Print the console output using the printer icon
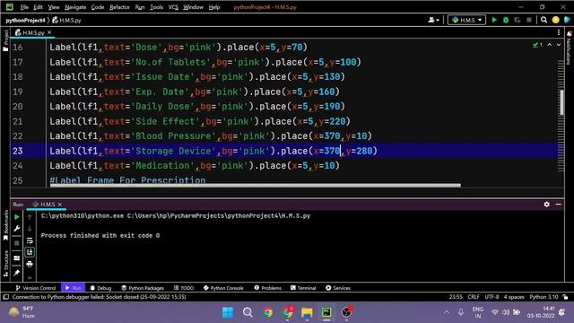 point(30,264)
